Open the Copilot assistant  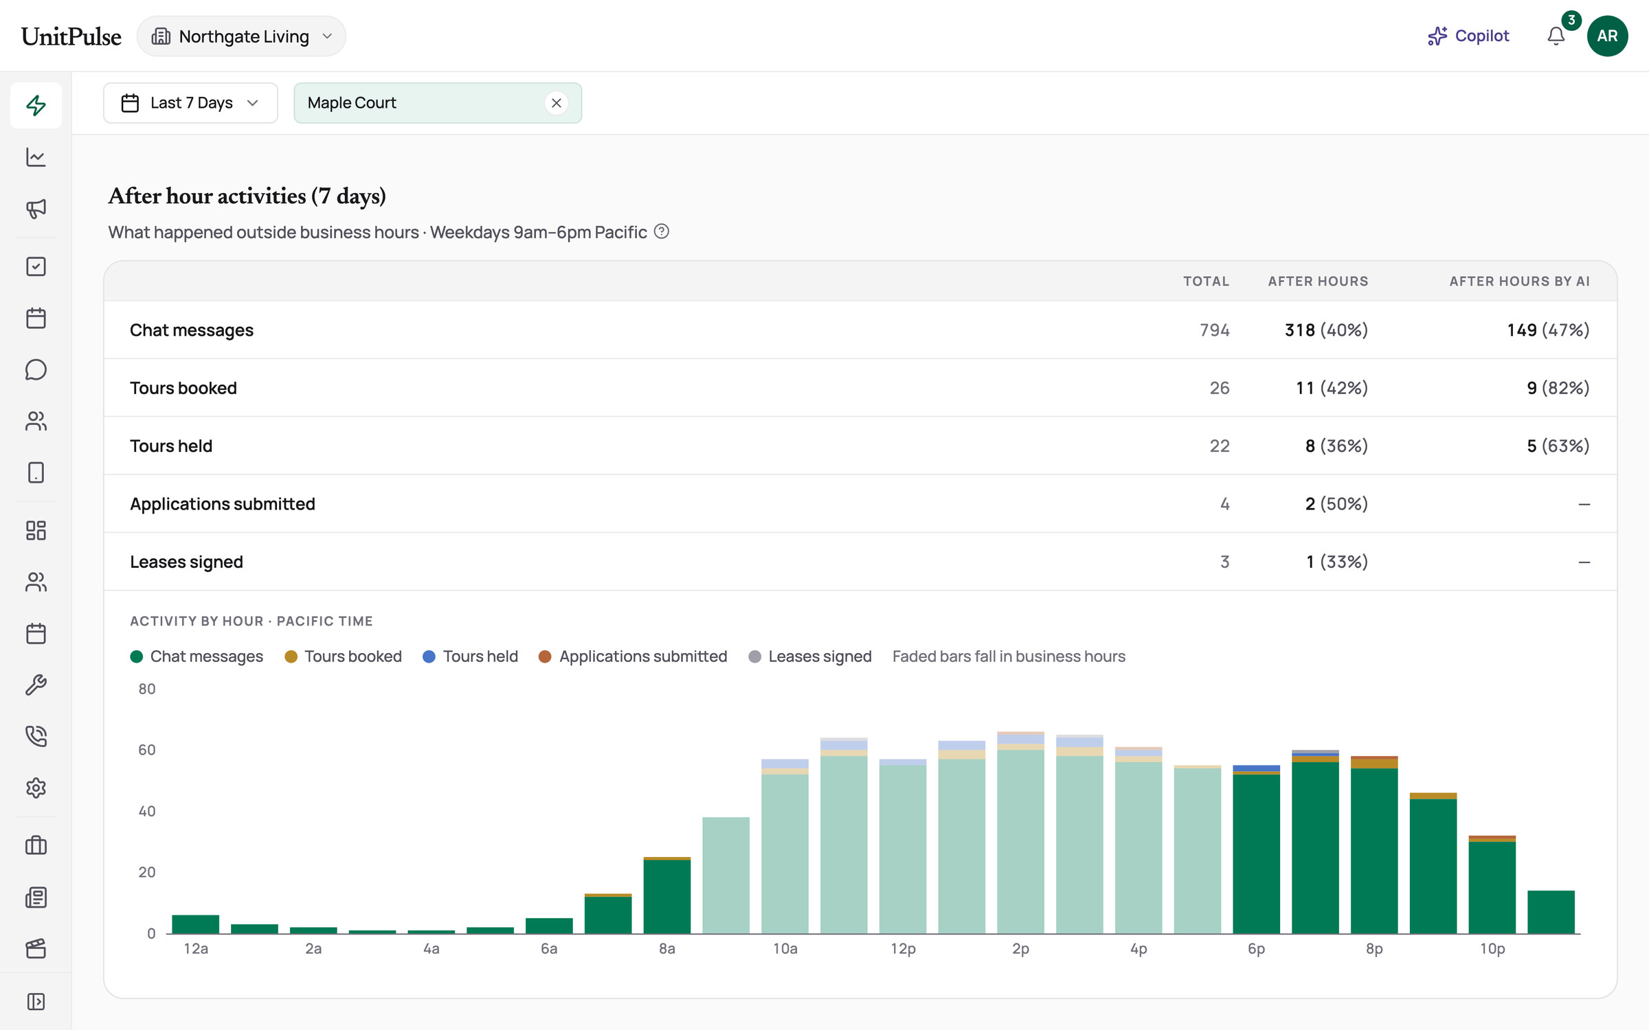(1468, 36)
